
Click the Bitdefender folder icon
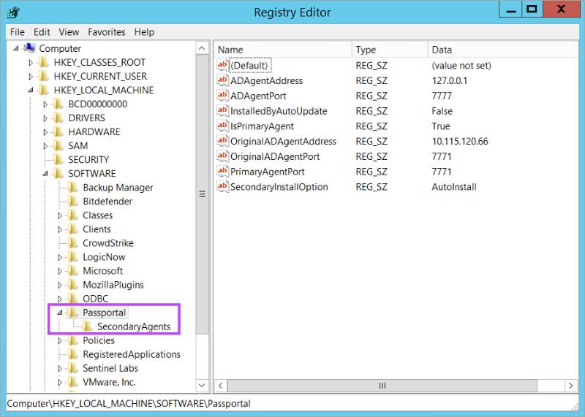coord(73,202)
